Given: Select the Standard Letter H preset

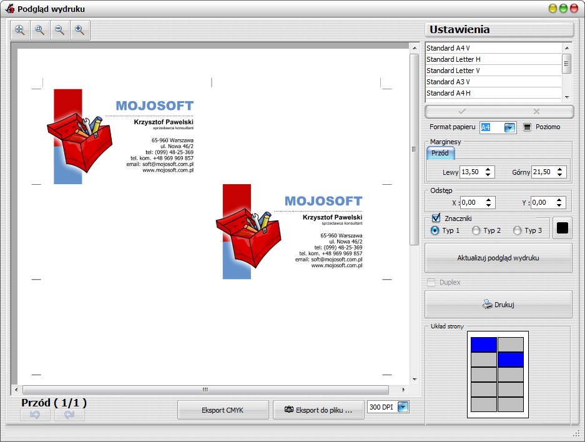Looking at the screenshot, I should (493, 59).
